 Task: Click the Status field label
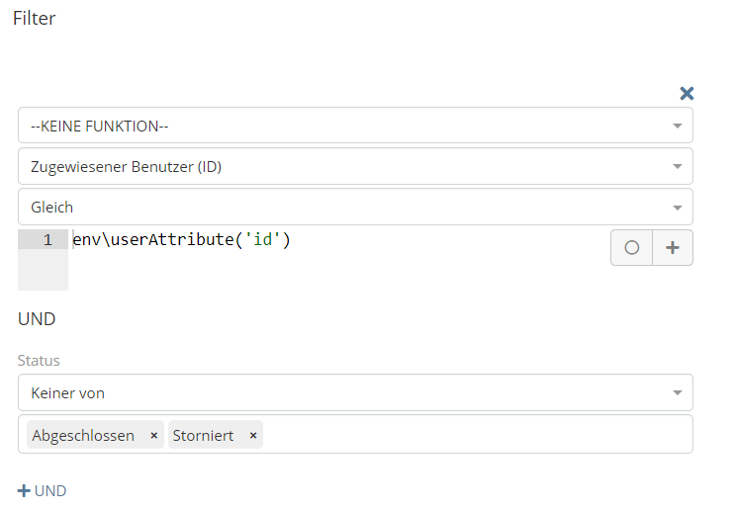pos(39,361)
